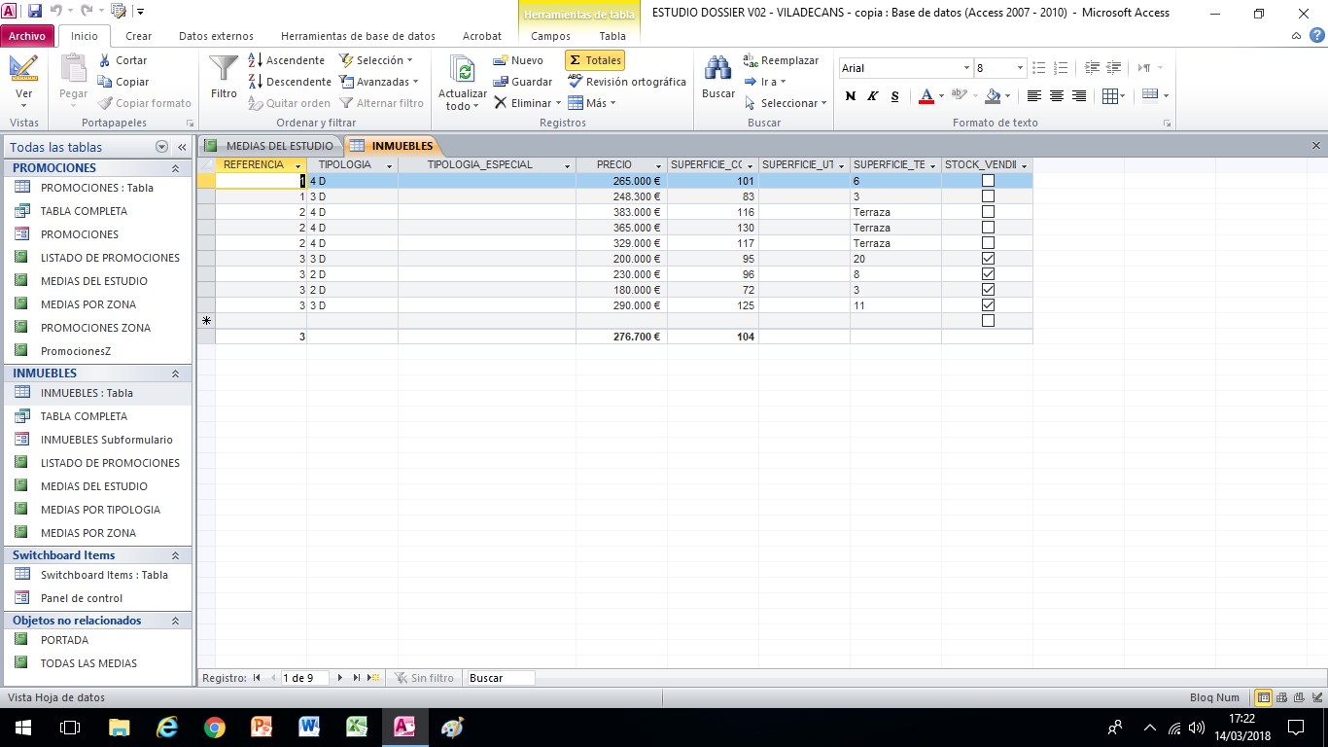Switch to MEDIAS DEL ESTUDIO document tab
Image resolution: width=1328 pixels, height=747 pixels.
(x=271, y=146)
